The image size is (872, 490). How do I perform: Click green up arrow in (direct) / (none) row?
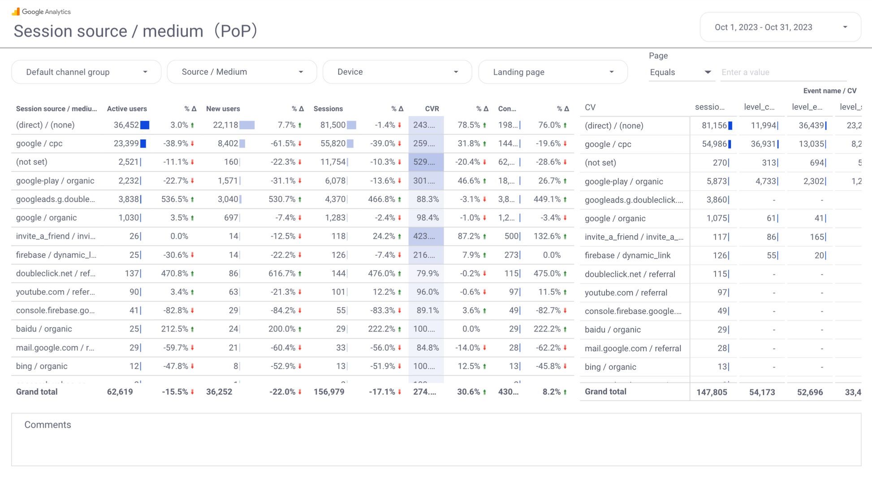(x=193, y=125)
